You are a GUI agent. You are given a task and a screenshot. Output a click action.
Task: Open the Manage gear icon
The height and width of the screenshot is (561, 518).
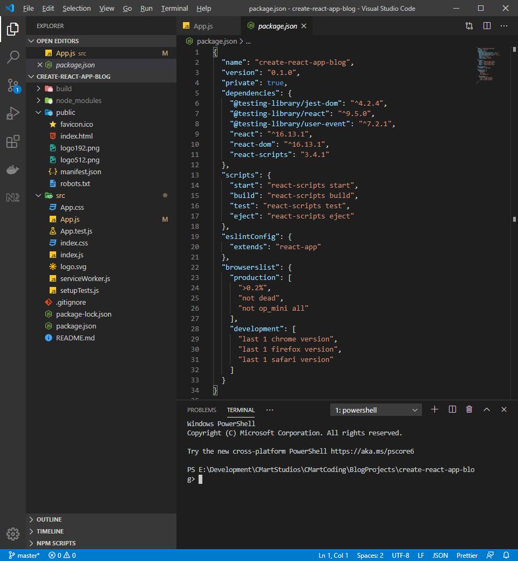[13, 534]
